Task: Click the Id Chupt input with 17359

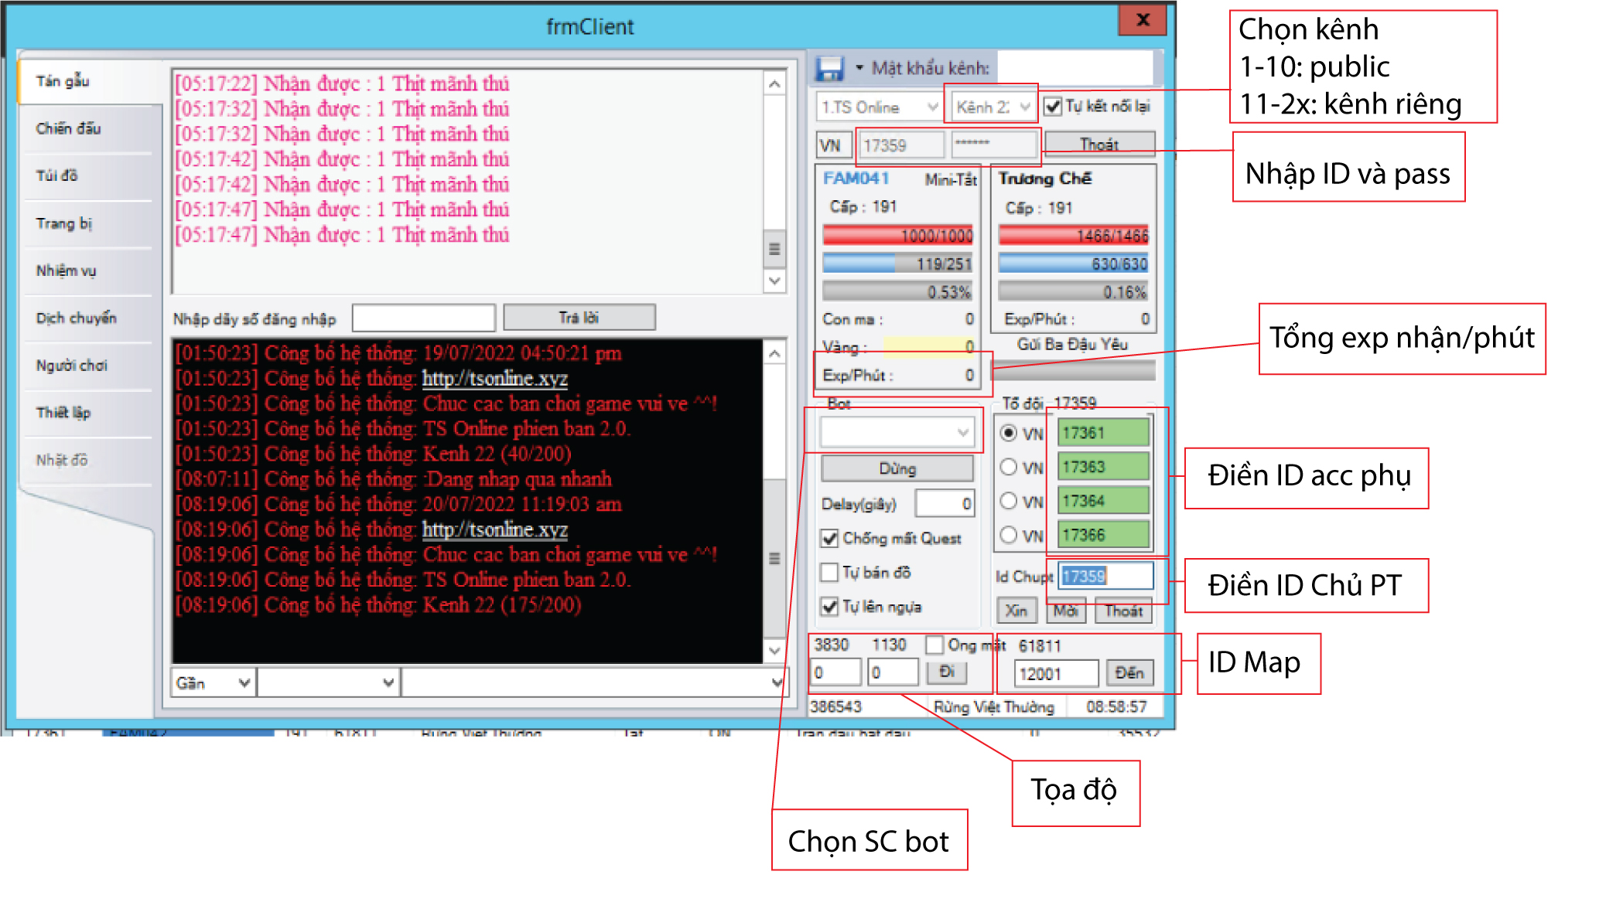Action: [x=1106, y=576]
